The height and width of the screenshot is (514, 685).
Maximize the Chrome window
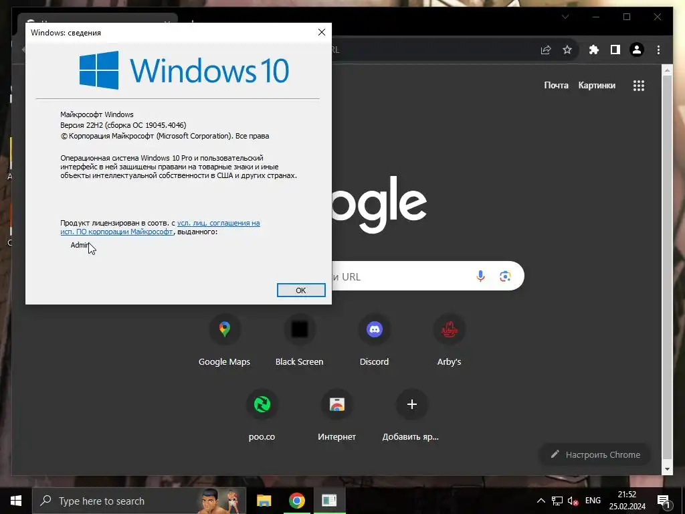point(627,17)
